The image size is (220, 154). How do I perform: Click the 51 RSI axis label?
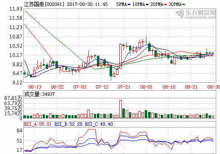(x=19, y=141)
